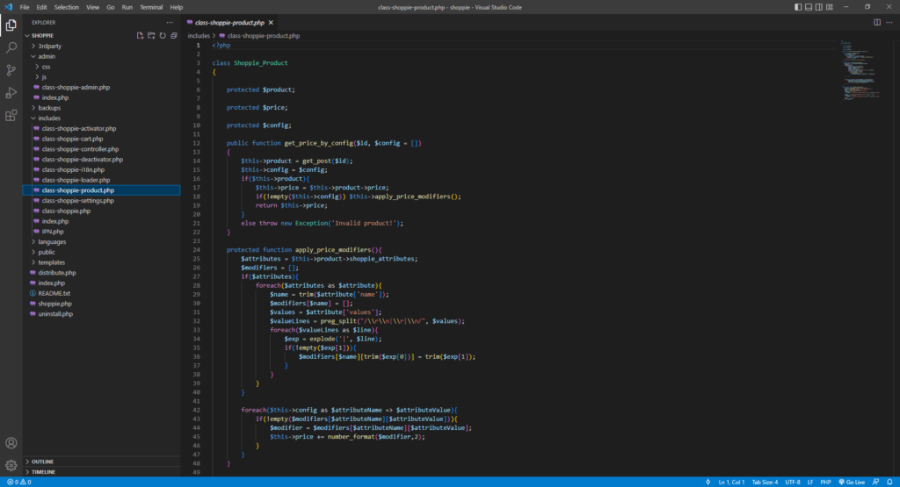Toggle the primary side bar layout icon
The height and width of the screenshot is (487, 900).
pyautogui.click(x=798, y=7)
